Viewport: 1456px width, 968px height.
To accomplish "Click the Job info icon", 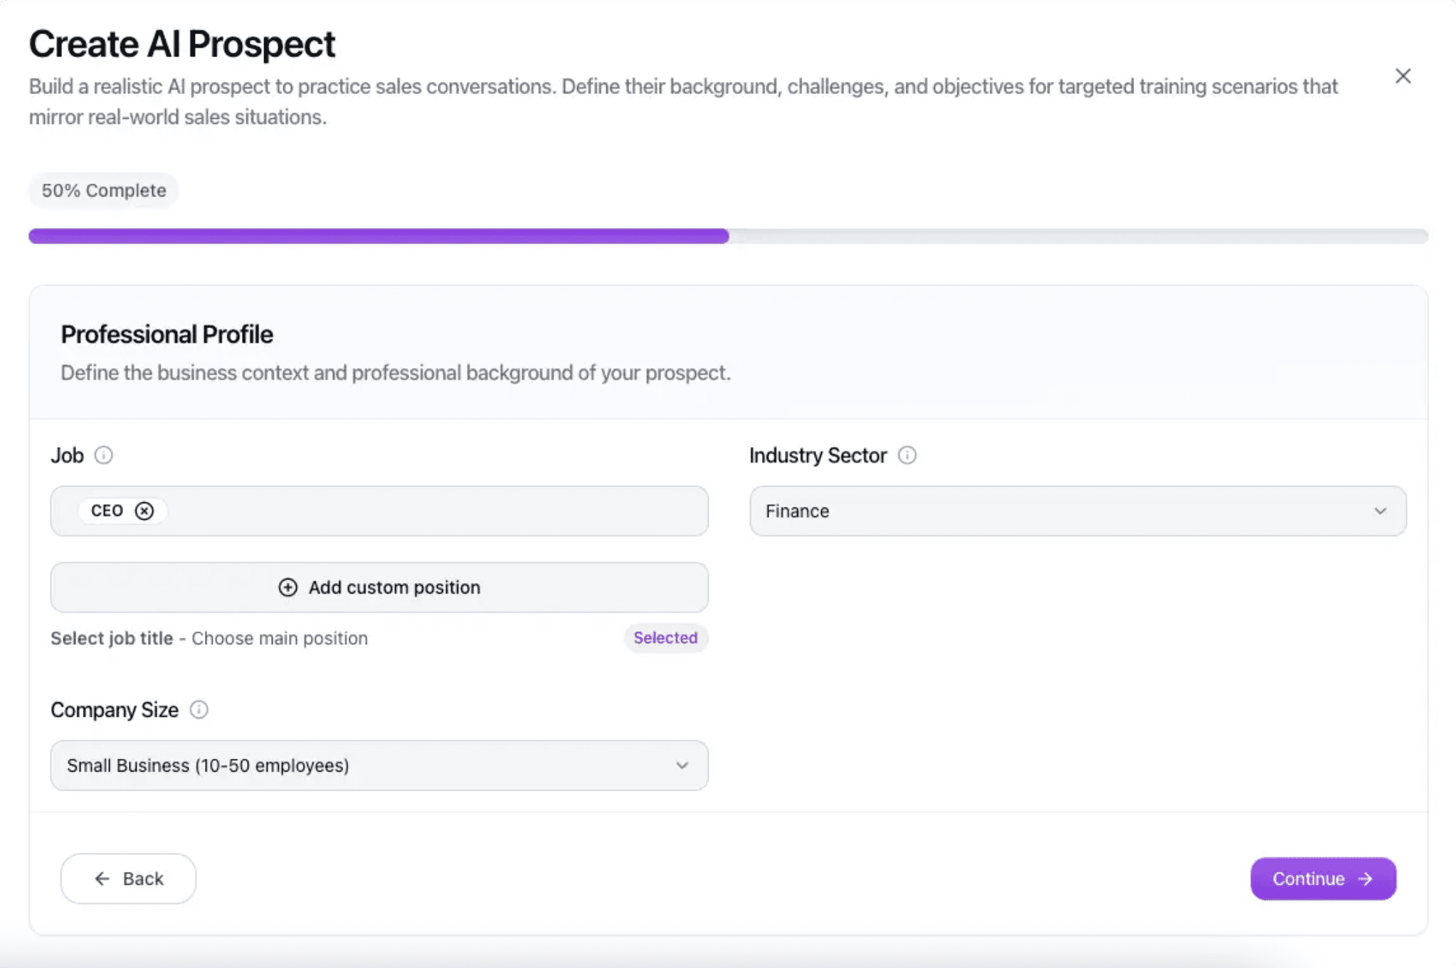I will point(104,456).
